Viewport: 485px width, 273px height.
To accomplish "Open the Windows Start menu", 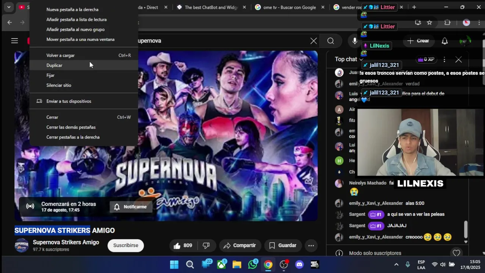I will tap(174, 265).
